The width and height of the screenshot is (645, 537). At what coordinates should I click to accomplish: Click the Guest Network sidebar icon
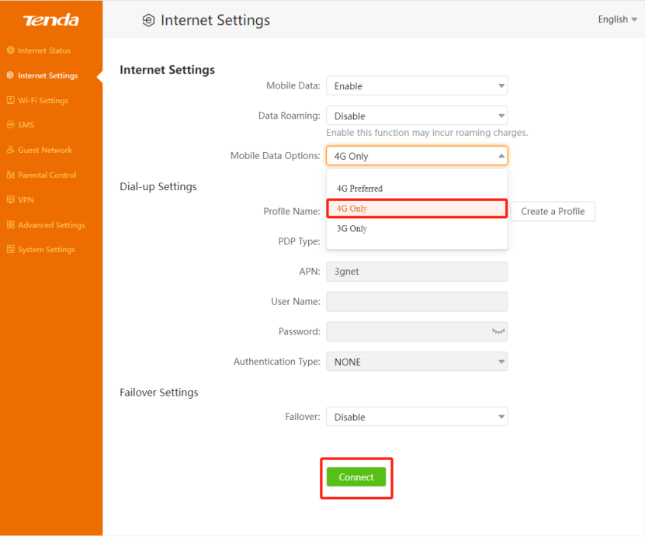(x=11, y=150)
